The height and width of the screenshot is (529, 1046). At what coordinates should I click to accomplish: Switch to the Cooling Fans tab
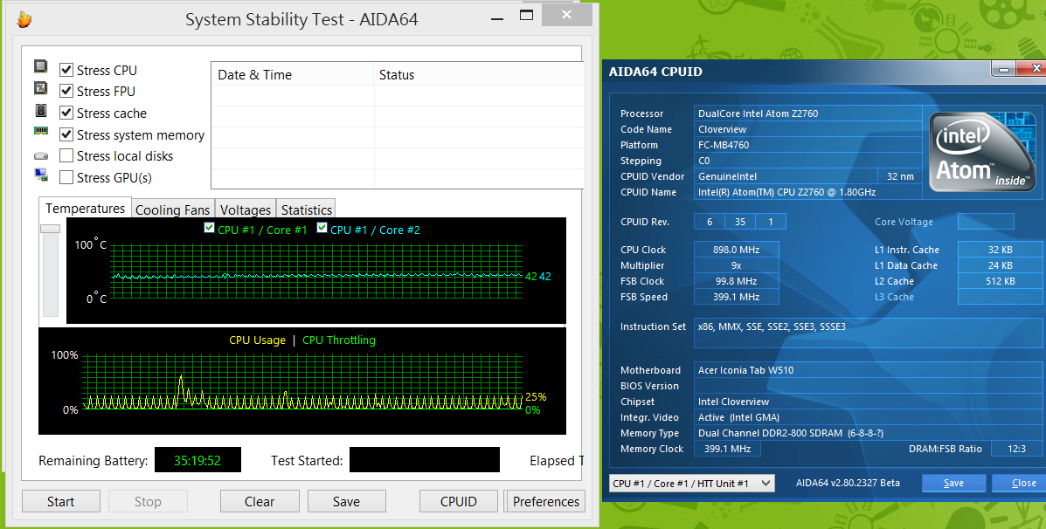pyautogui.click(x=172, y=210)
